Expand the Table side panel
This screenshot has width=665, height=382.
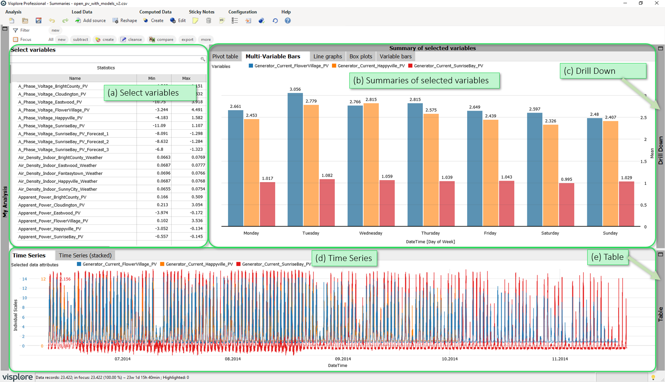pos(660,314)
